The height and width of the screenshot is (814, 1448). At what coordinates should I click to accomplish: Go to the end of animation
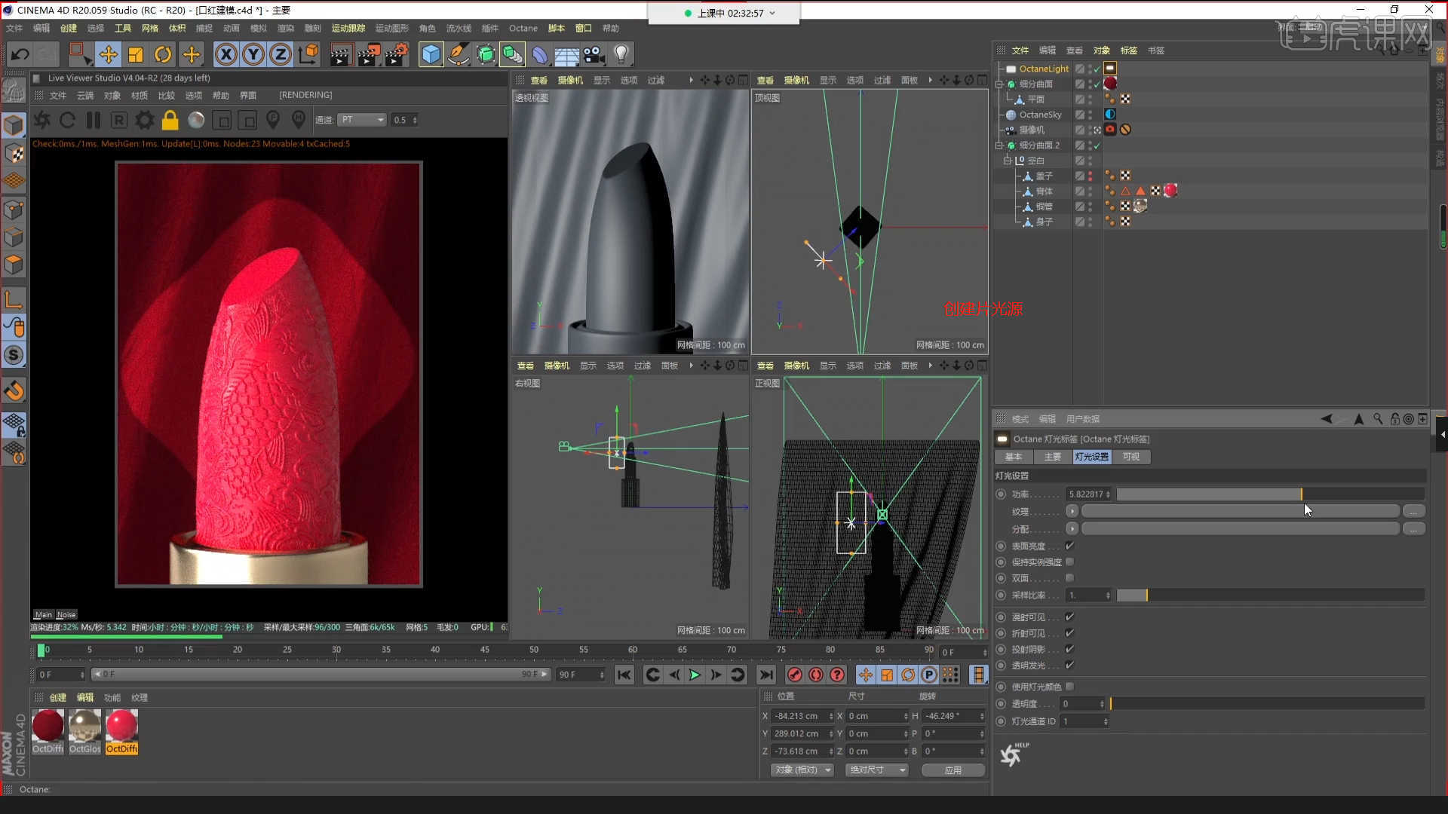(765, 675)
